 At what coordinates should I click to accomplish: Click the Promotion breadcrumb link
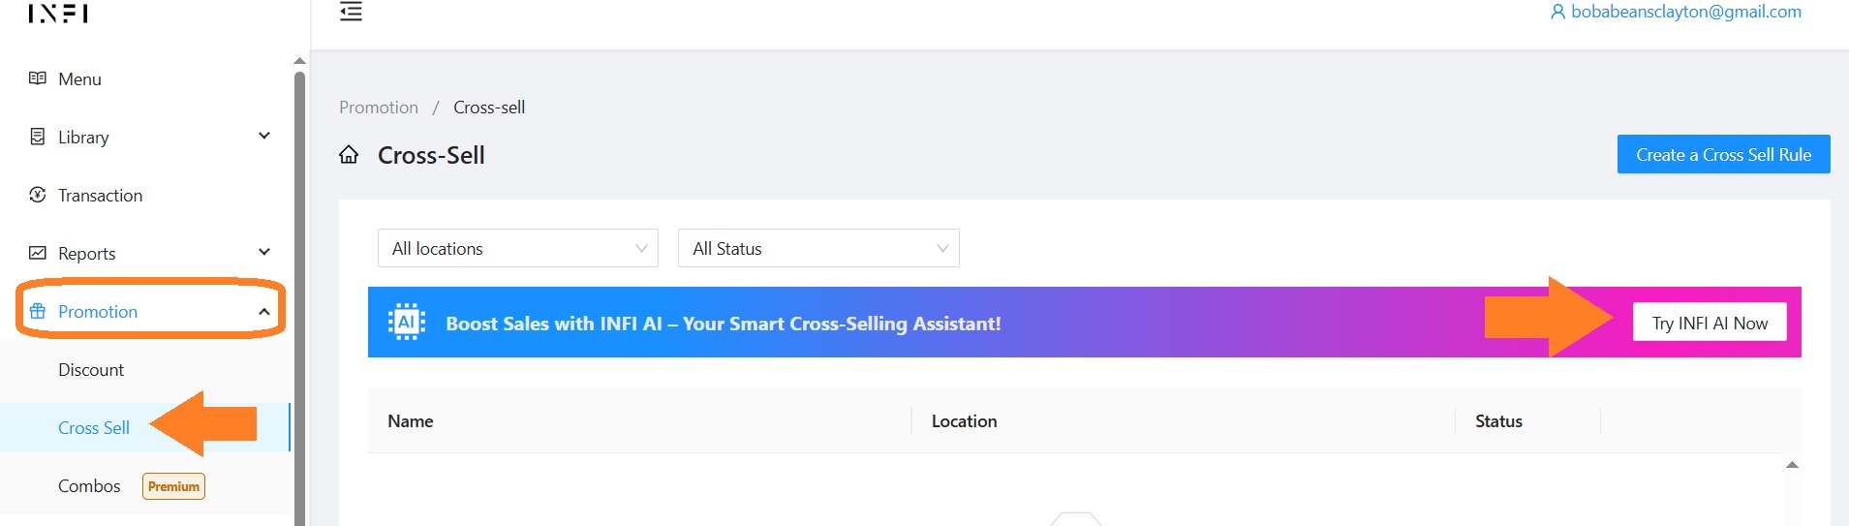(x=379, y=107)
